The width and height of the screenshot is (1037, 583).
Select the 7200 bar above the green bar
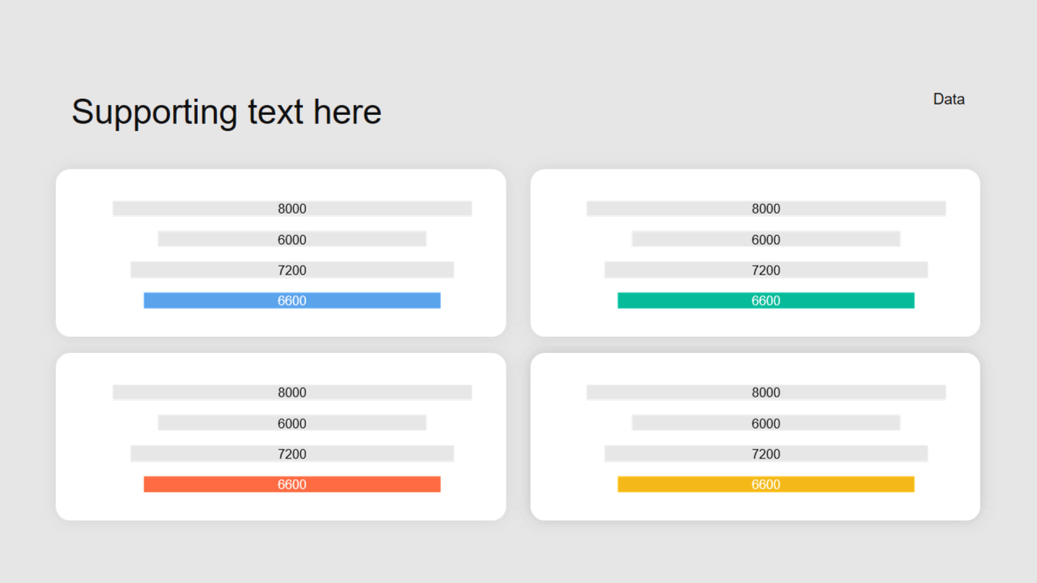tap(766, 270)
